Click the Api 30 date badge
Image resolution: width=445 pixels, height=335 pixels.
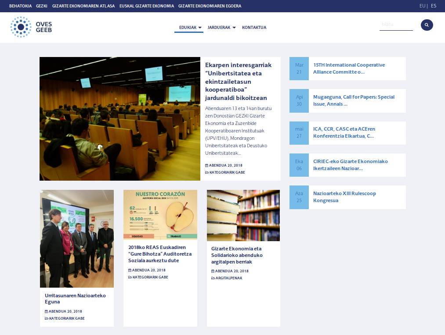pyautogui.click(x=299, y=100)
